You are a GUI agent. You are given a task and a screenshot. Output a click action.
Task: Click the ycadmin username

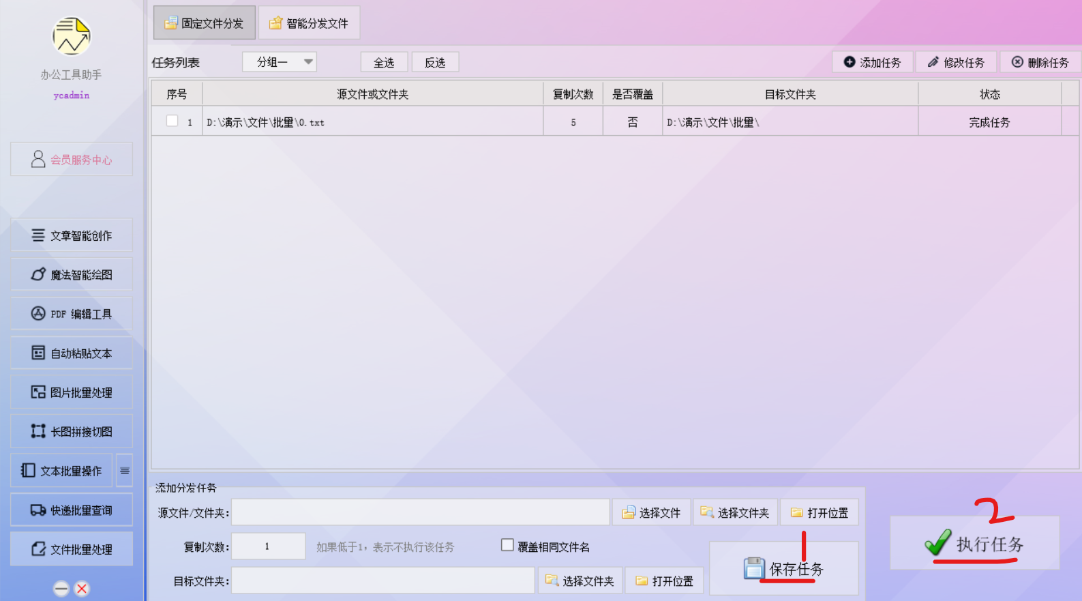tap(72, 96)
